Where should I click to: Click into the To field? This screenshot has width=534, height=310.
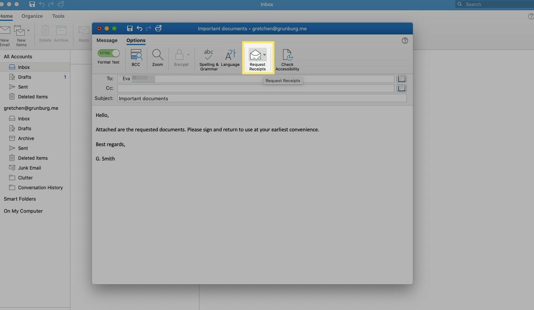point(256,79)
